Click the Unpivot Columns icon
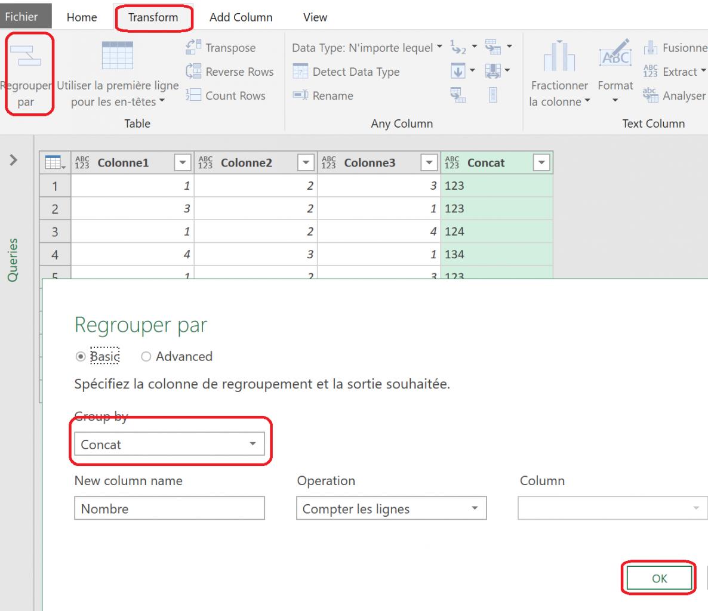The width and height of the screenshot is (708, 611). coord(492,71)
